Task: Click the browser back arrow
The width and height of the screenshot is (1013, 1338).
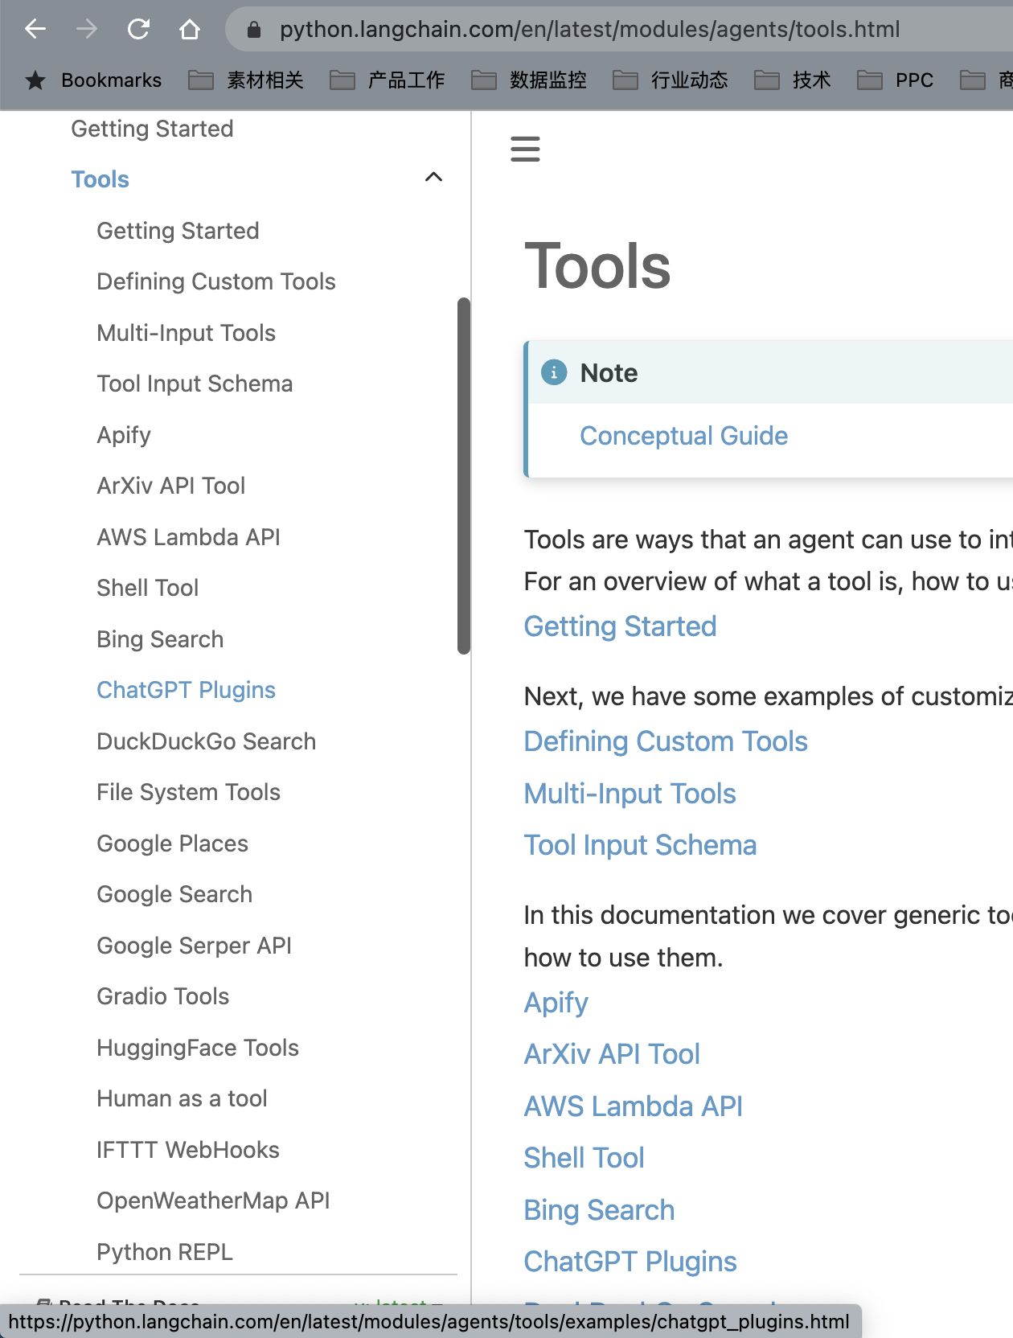Action: (35, 30)
